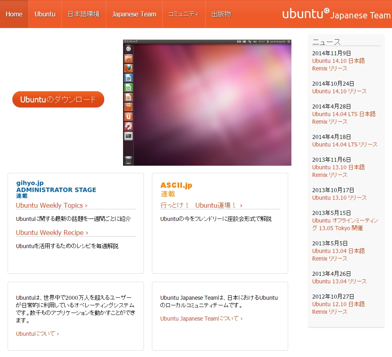Open the Japanese Team menu item

tap(134, 14)
